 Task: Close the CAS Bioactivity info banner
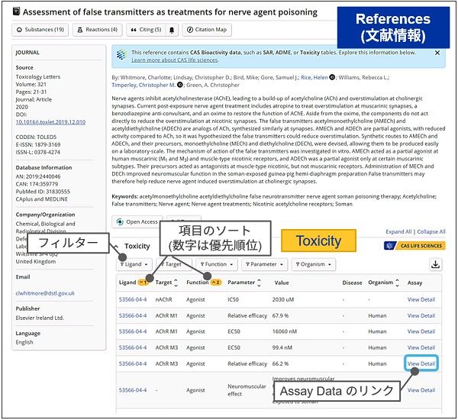[x=437, y=53]
